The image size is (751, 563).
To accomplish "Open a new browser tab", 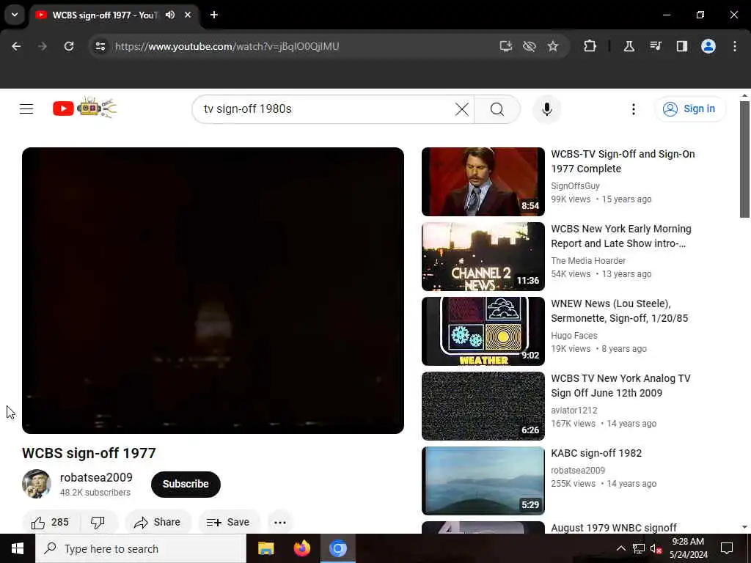I will click(214, 15).
